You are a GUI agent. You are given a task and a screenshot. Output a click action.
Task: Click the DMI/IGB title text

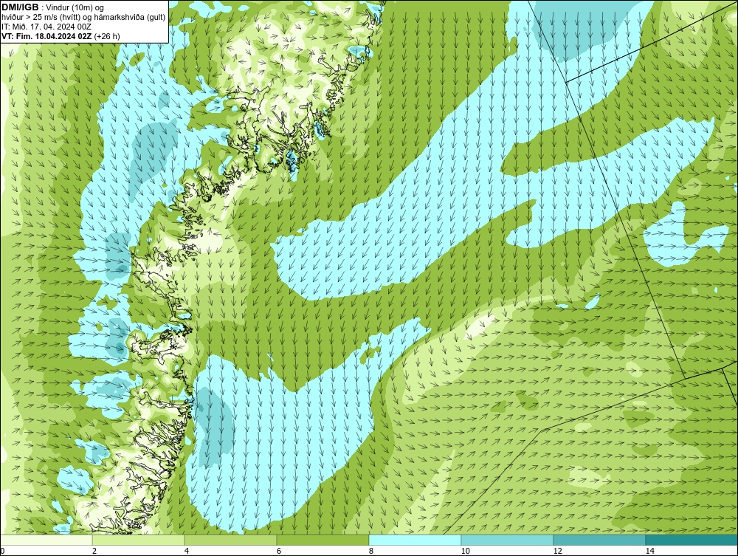pyautogui.click(x=20, y=7)
